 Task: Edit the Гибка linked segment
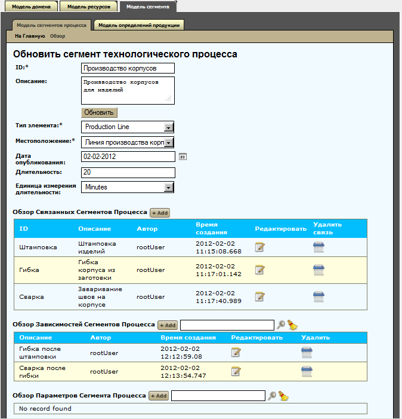coord(259,270)
